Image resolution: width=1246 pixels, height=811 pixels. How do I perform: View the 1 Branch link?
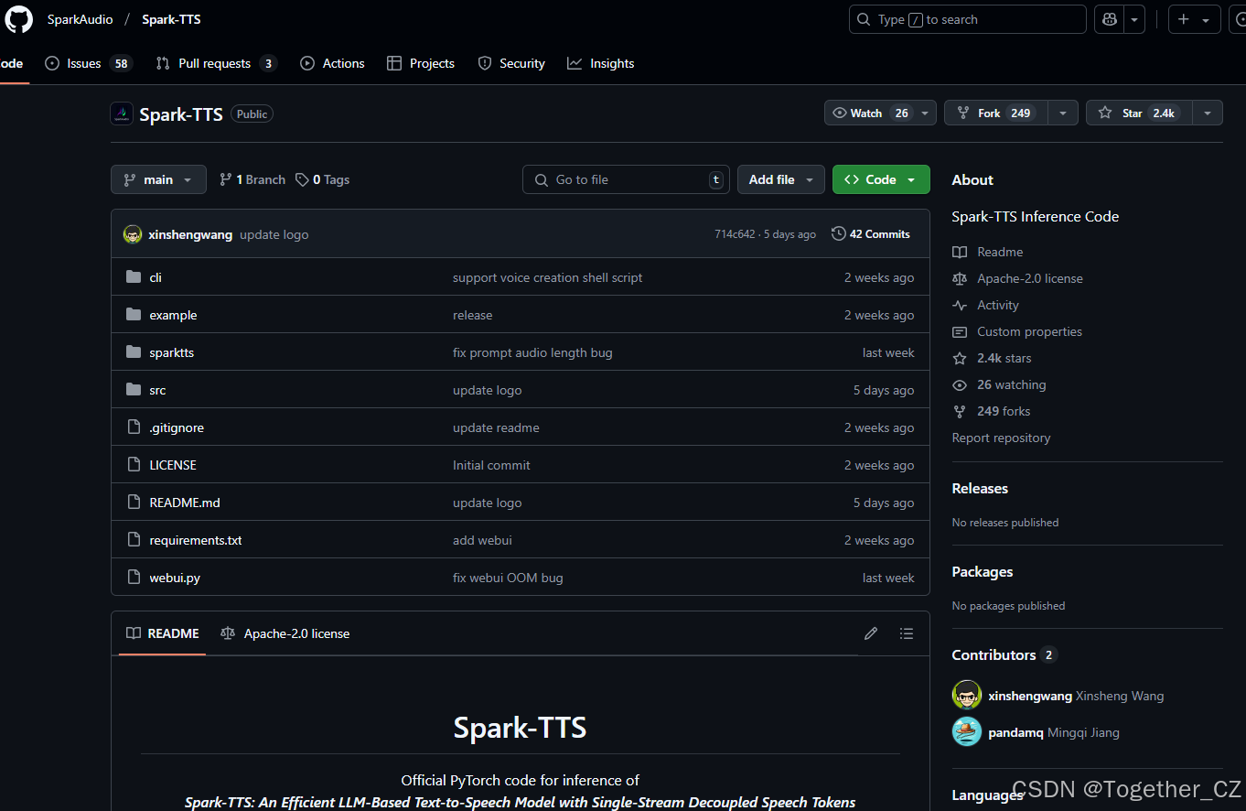pos(252,179)
